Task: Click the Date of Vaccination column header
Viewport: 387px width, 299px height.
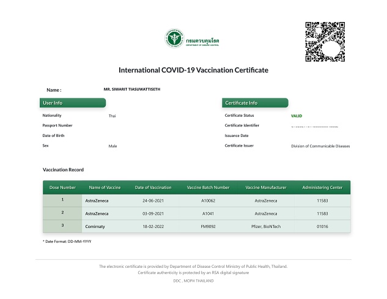Action: coord(153,187)
